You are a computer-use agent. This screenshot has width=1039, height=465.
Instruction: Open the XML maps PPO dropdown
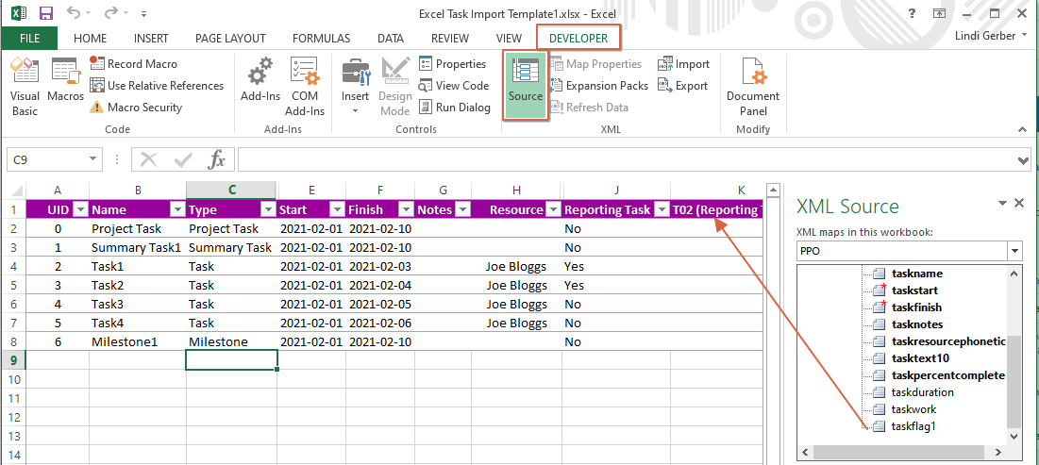pyautogui.click(x=1015, y=251)
